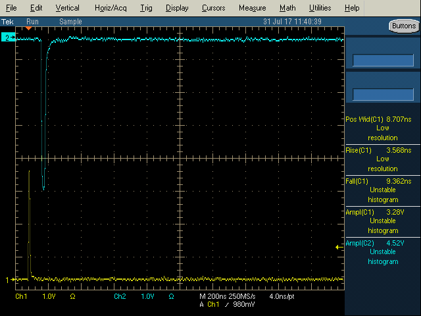Open the Vertical menu

[67, 8]
